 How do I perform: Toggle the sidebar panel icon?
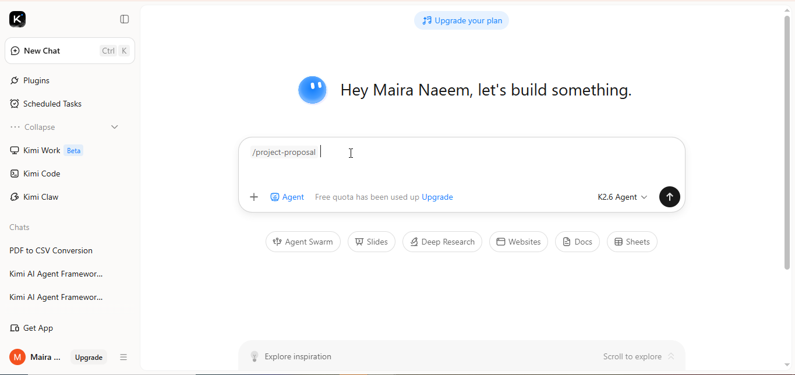tap(125, 19)
